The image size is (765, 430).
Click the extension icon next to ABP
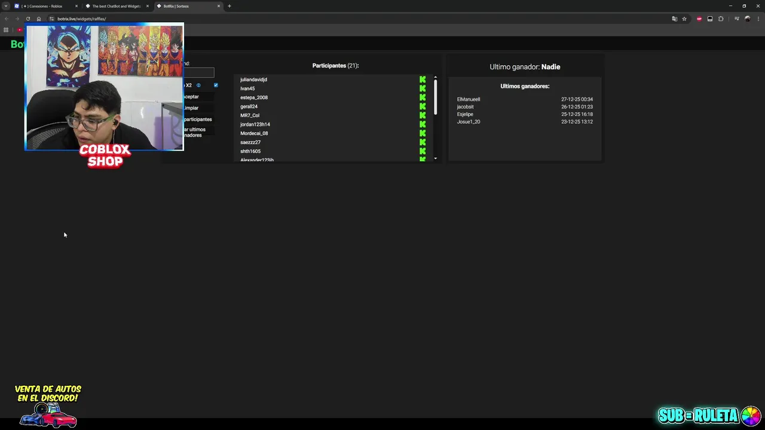pyautogui.click(x=710, y=19)
